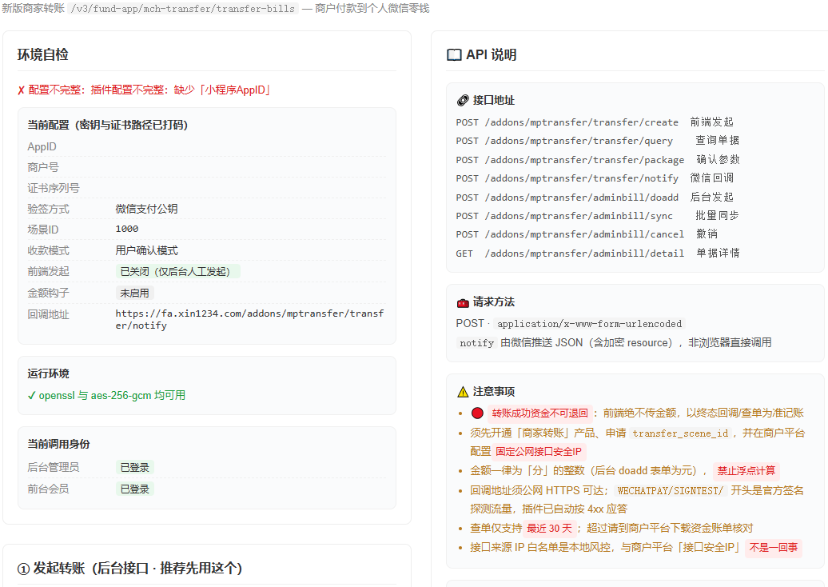Click the /addons/mptransfer/transfer/create endpoint path
Viewport: 828px width, 587px height.
tap(581, 122)
